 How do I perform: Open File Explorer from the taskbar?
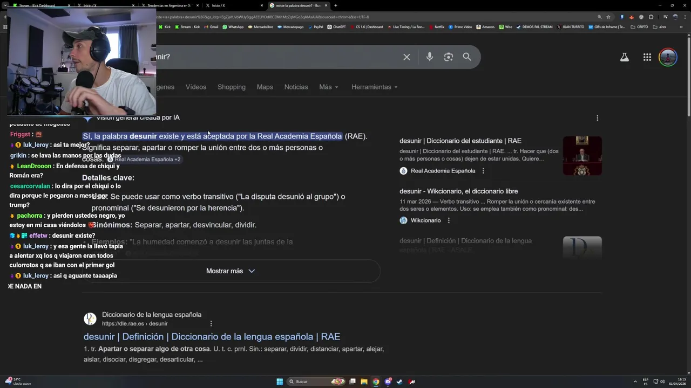pos(364,382)
